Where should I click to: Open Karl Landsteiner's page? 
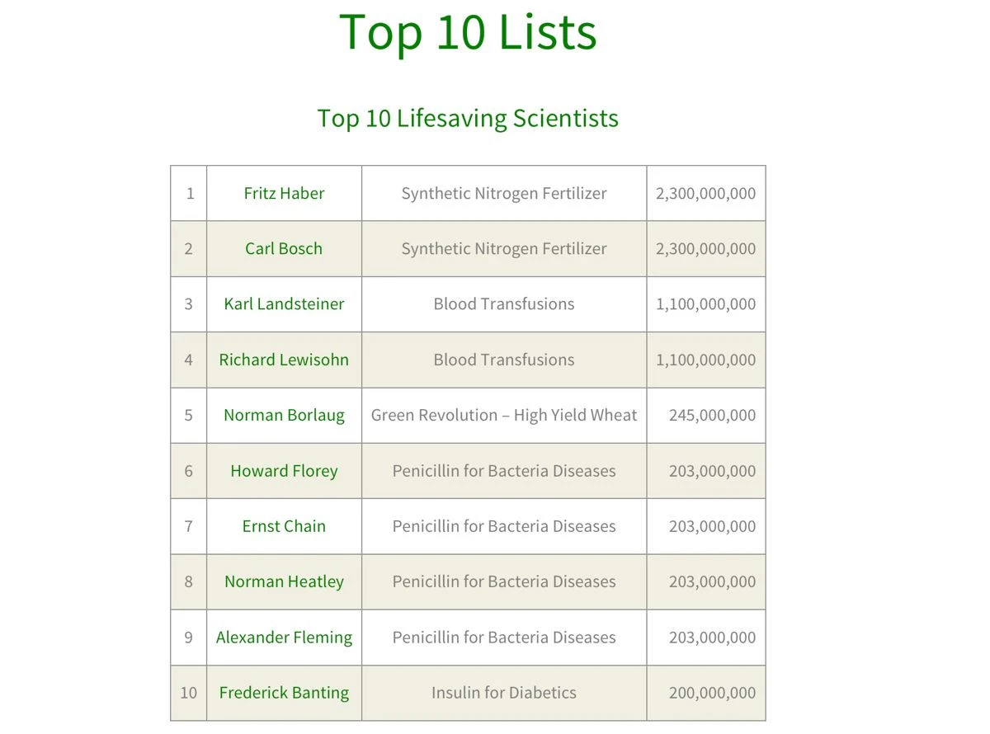point(284,304)
